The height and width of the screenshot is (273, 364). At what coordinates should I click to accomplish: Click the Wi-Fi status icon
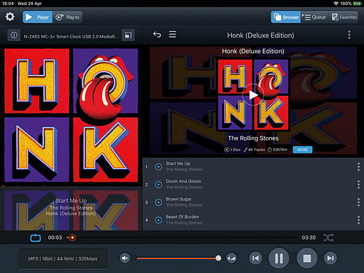click(335, 3)
